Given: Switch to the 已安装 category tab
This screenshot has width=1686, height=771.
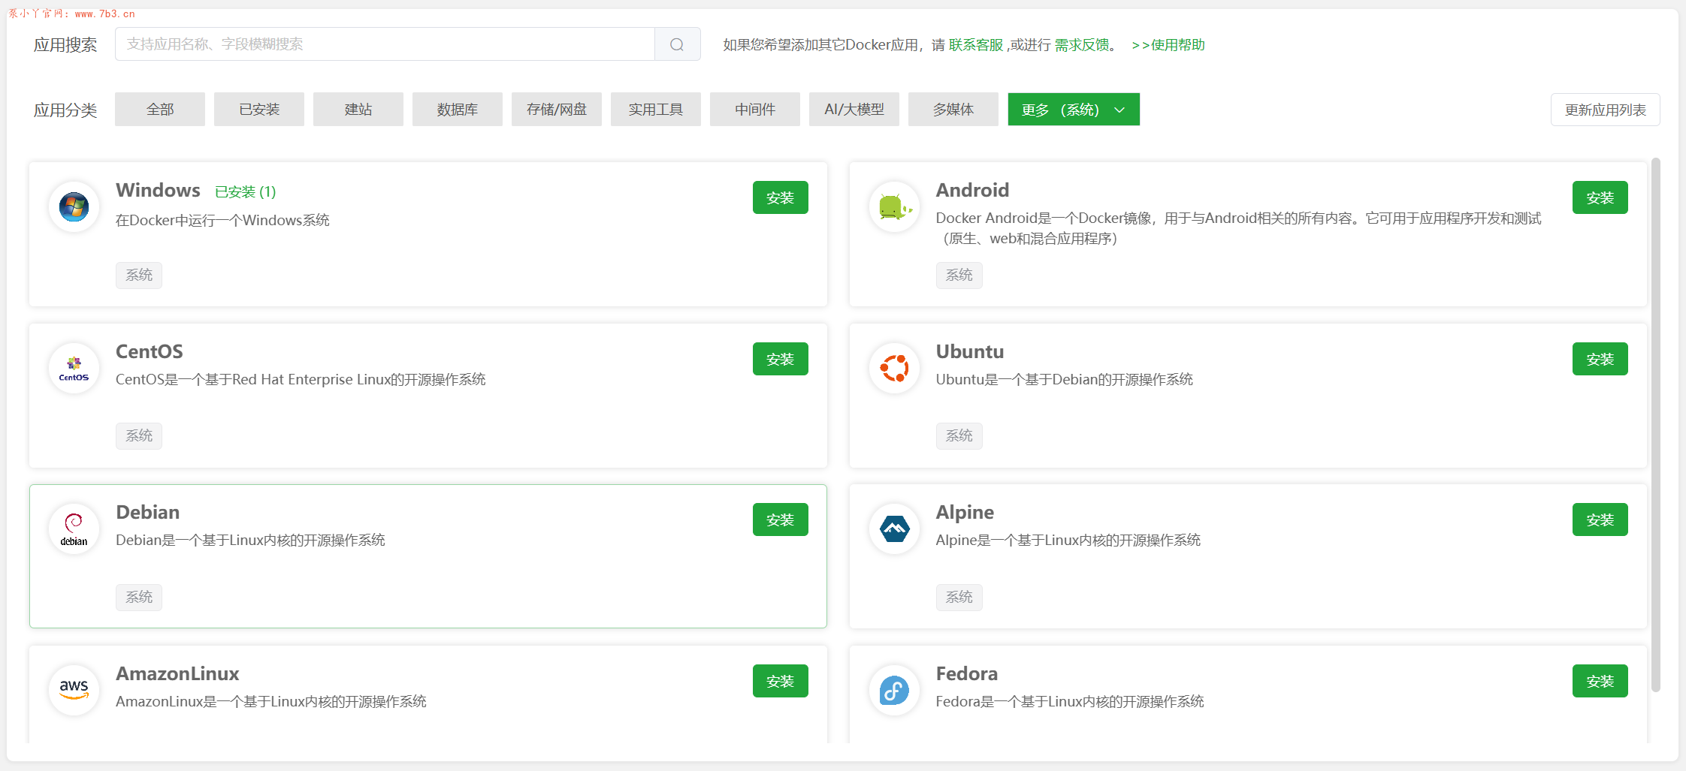Looking at the screenshot, I should click(259, 110).
